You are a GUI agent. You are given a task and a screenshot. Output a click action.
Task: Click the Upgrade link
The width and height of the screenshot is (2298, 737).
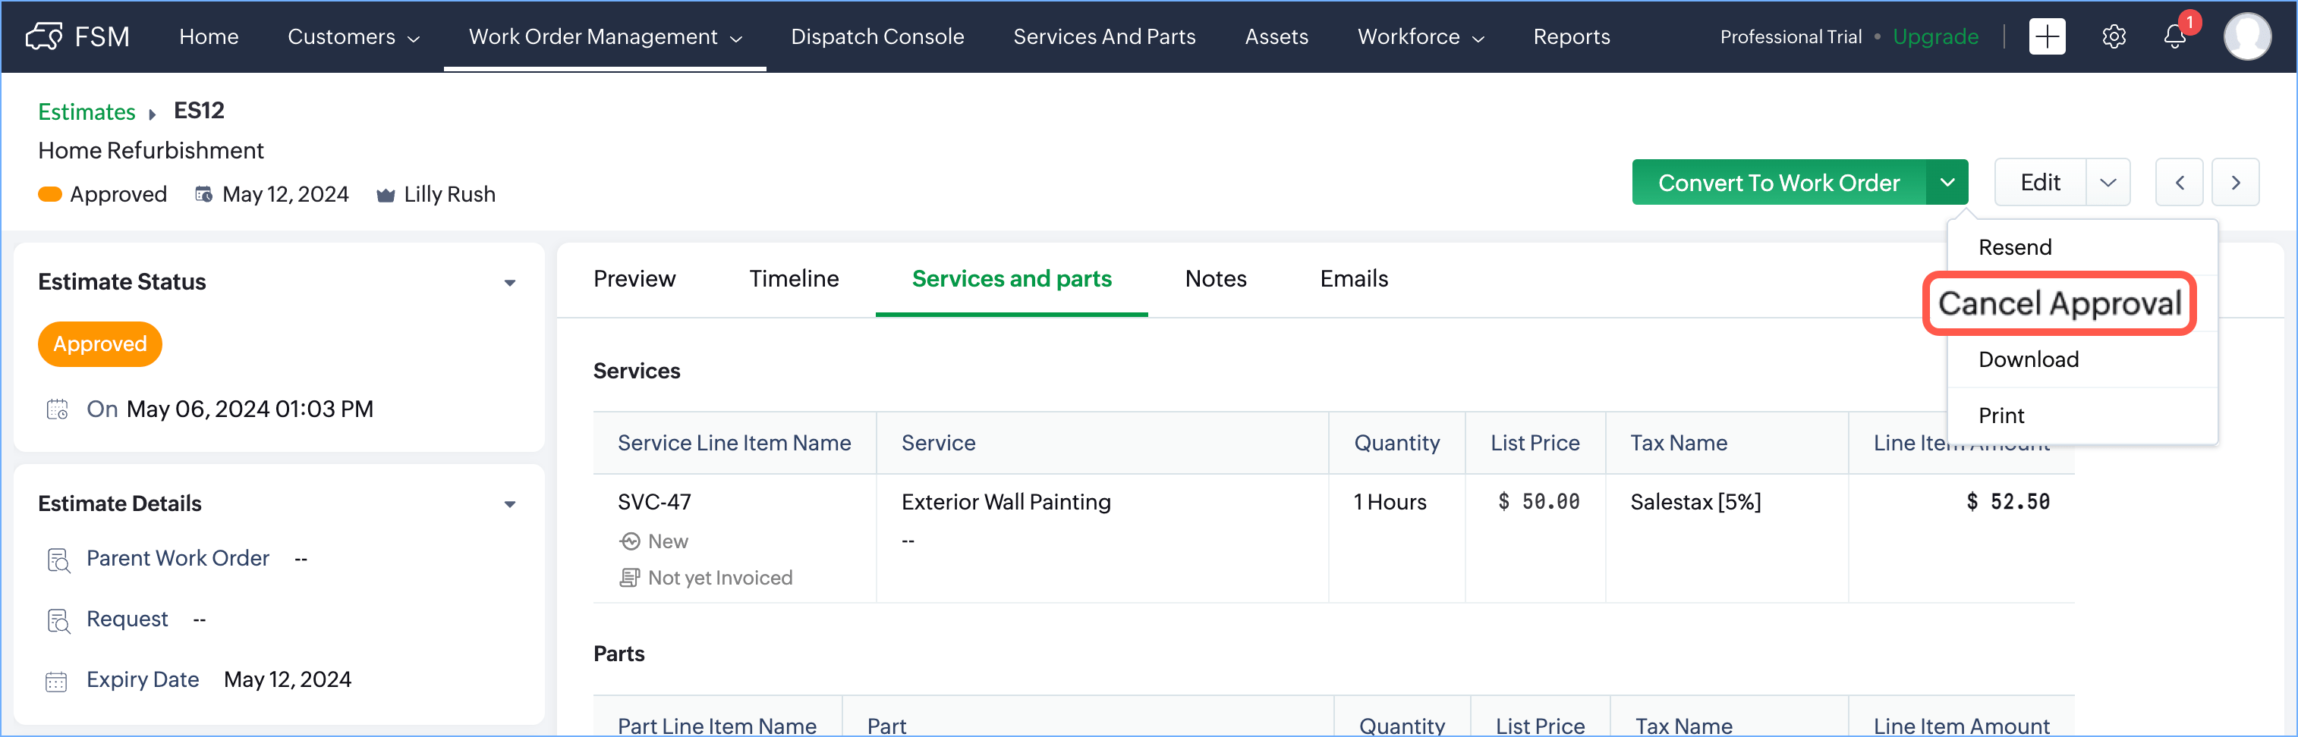[1935, 36]
